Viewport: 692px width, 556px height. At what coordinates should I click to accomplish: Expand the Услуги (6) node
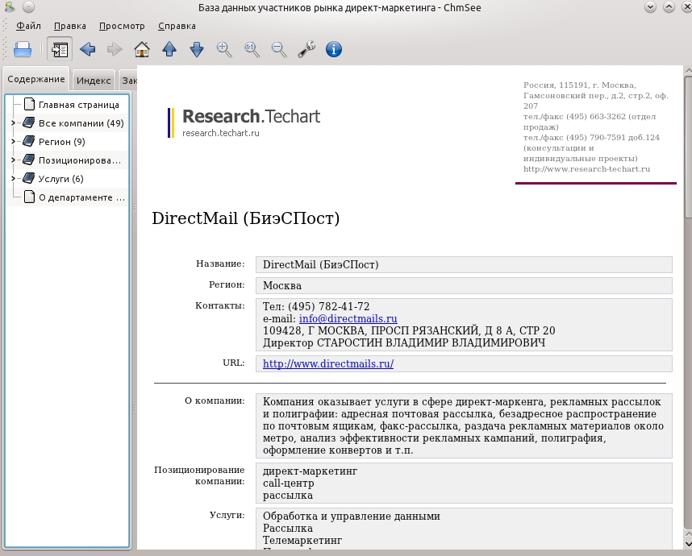tap(13, 179)
